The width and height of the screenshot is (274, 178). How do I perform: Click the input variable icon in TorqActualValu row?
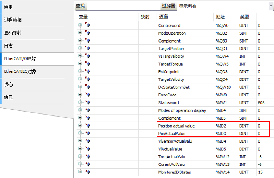click(87, 156)
